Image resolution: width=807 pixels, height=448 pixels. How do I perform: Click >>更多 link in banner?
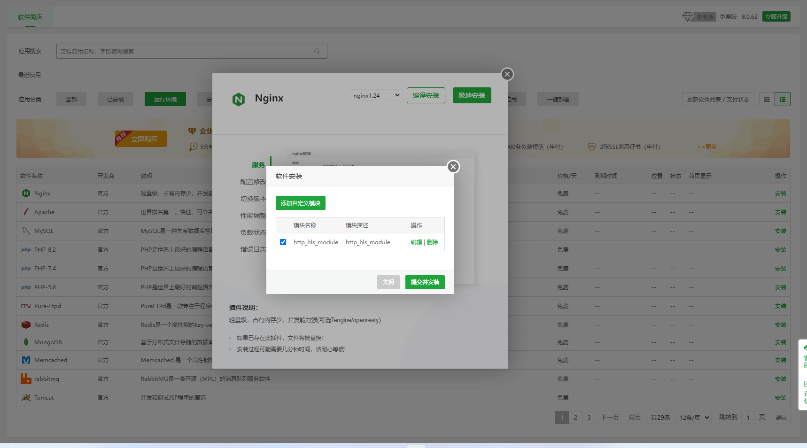[707, 147]
